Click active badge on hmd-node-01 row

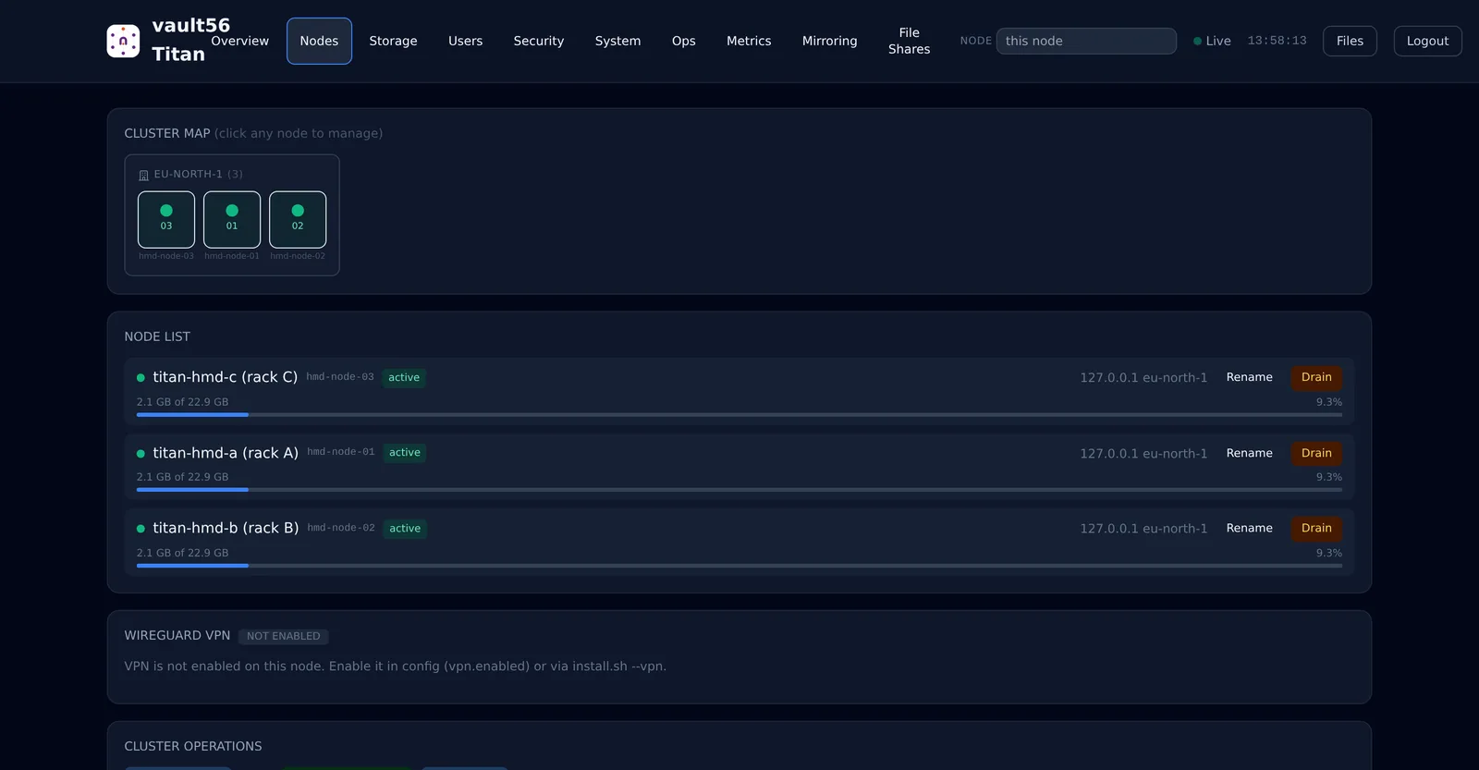point(405,453)
